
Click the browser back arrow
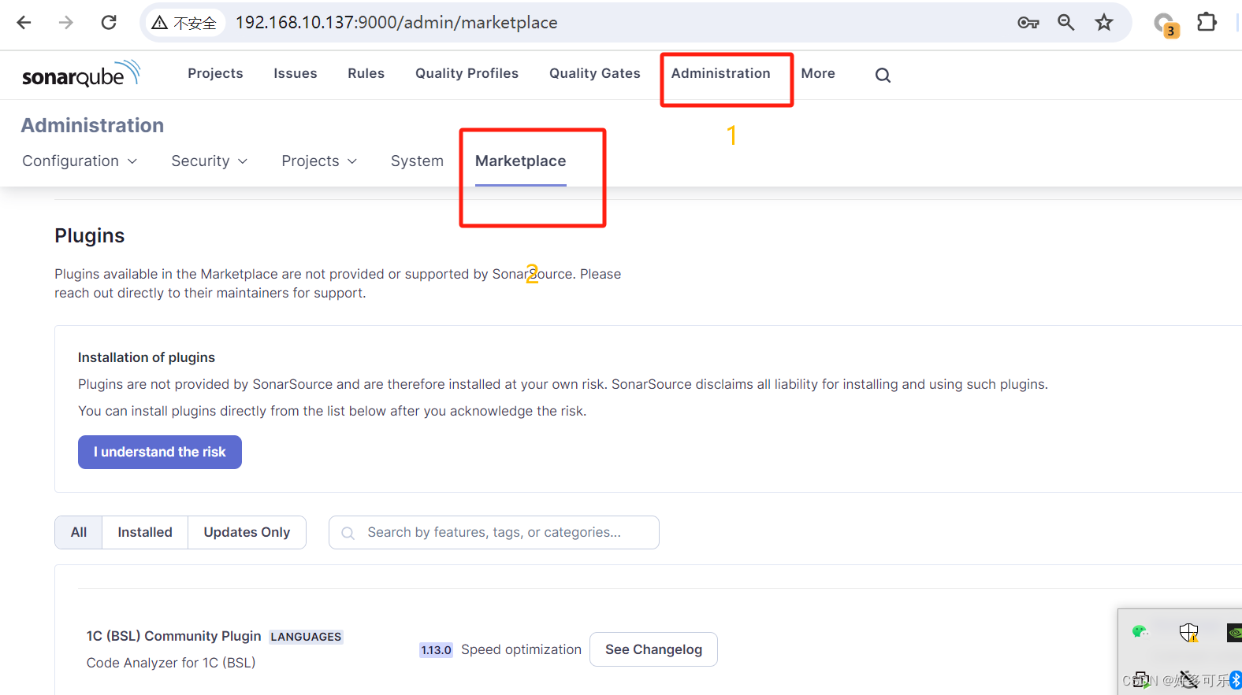24,22
